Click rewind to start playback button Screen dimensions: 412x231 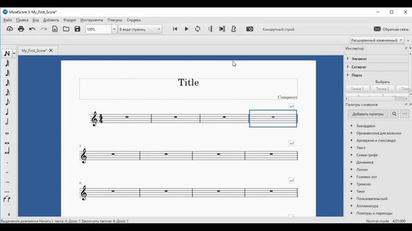[x=175, y=29]
